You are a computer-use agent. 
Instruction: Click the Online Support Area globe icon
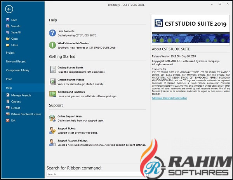click(x=52, y=118)
